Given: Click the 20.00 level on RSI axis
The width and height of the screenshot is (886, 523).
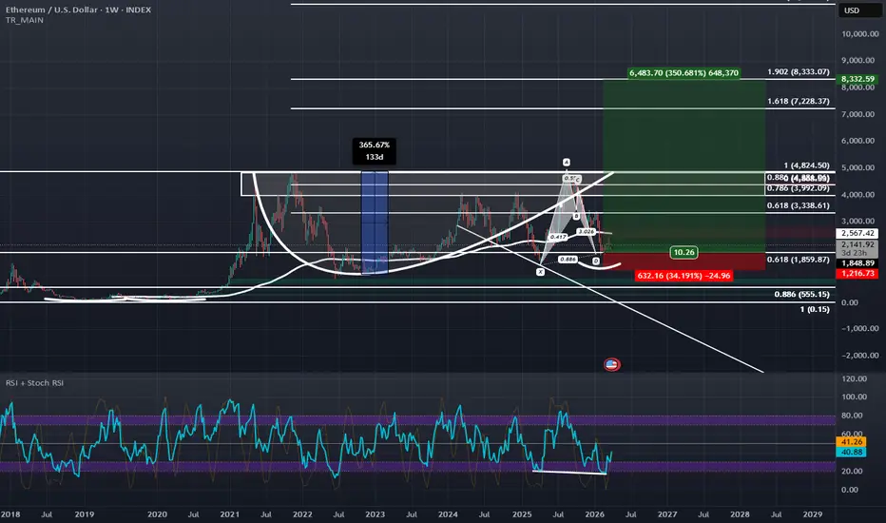Looking at the screenshot, I should (852, 472).
